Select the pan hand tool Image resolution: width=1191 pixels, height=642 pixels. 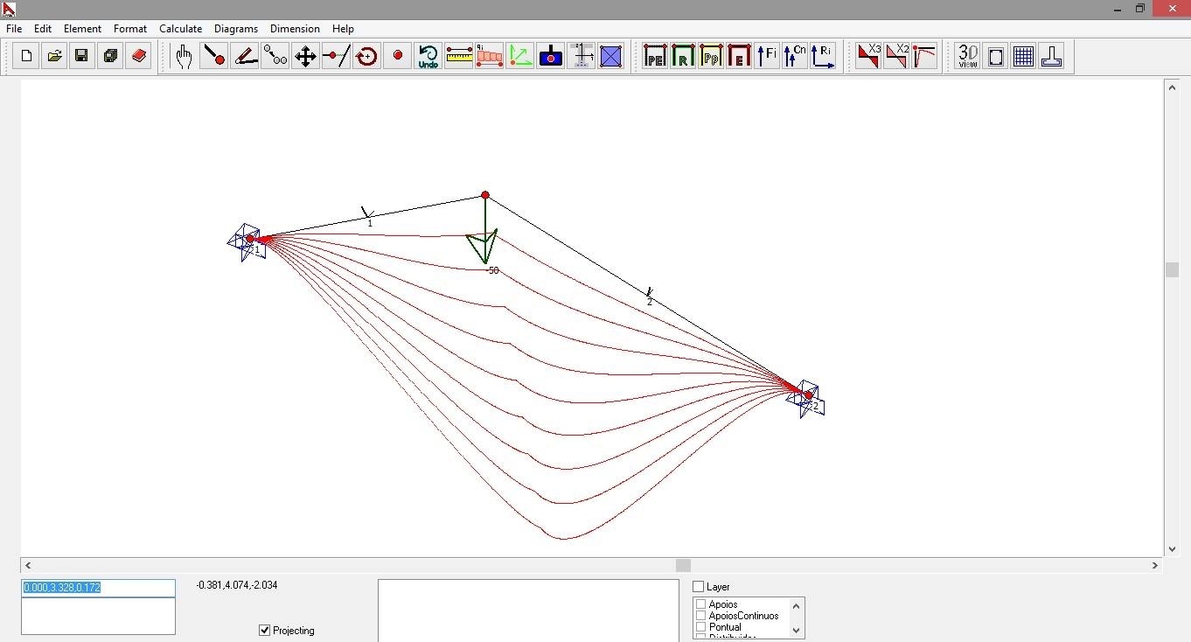coord(183,57)
